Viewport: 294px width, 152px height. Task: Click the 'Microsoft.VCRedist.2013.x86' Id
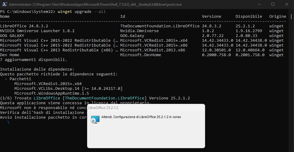(x=153, y=50)
